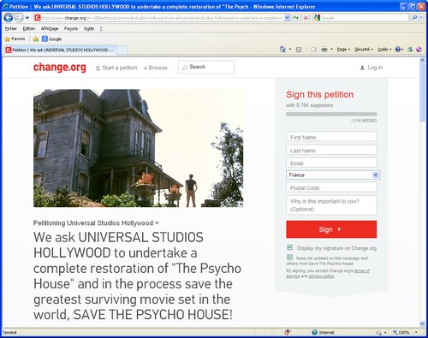The image size is (428, 338).
Task: Click the Print icon in command bar
Action: coord(324,50)
